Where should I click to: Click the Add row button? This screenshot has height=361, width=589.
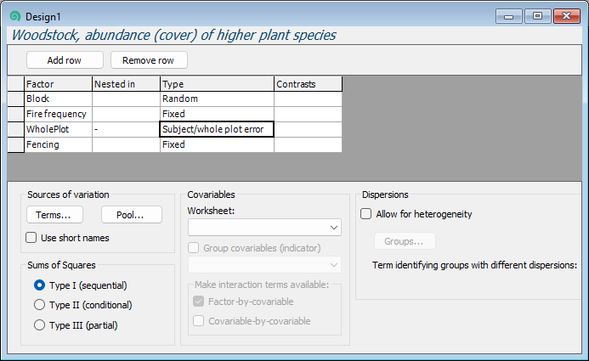pyautogui.click(x=65, y=60)
